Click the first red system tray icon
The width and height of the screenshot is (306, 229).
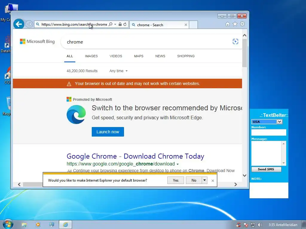click(x=238, y=225)
